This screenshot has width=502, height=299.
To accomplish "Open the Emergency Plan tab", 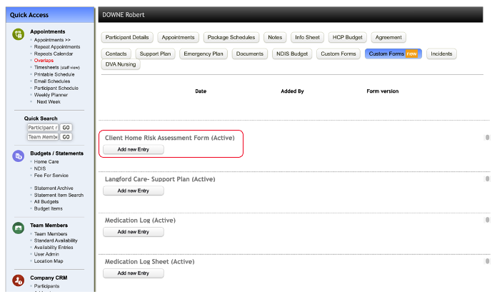I will pyautogui.click(x=204, y=54).
